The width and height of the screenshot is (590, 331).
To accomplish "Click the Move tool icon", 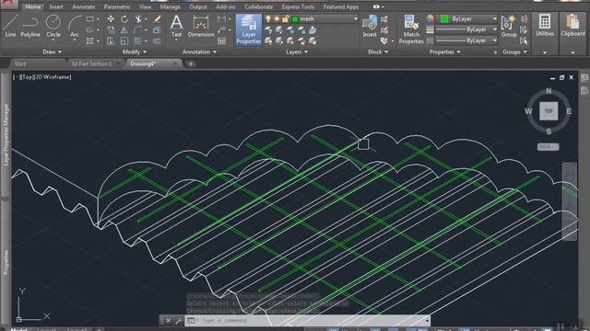I will 111,18.
